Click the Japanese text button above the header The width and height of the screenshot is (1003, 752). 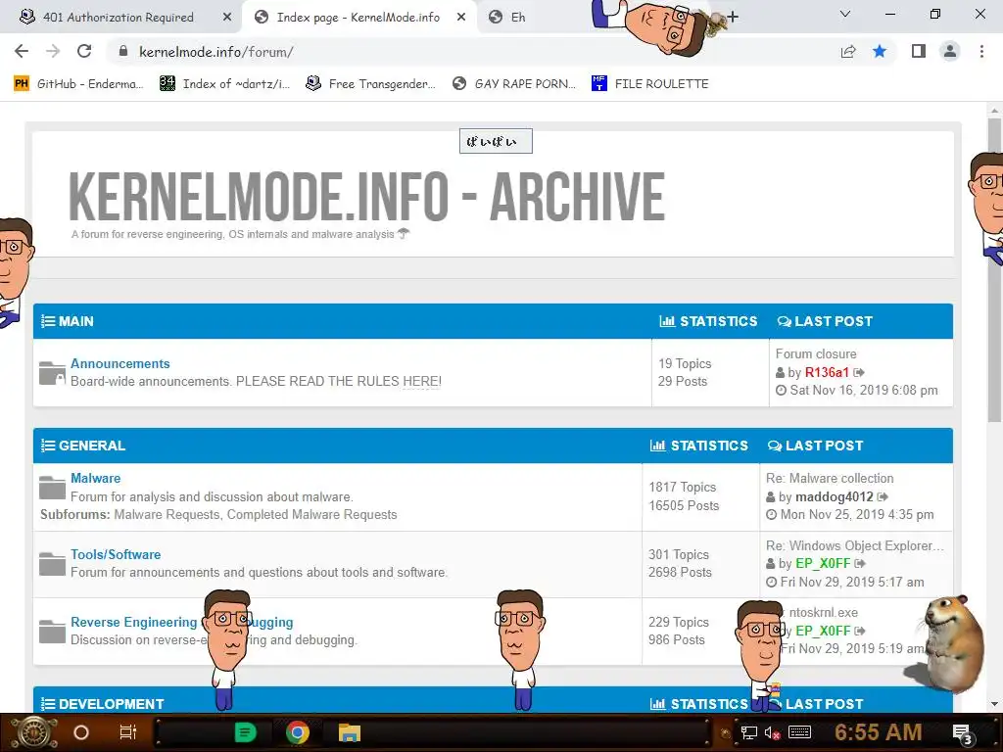tap(496, 141)
